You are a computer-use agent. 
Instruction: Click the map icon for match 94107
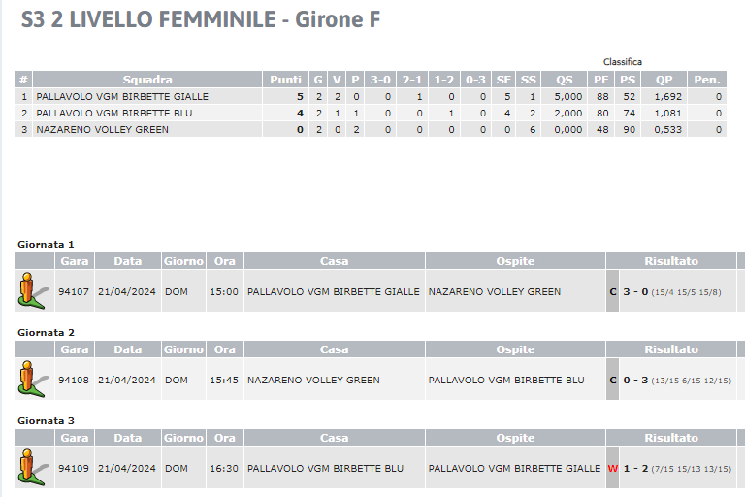[33, 290]
